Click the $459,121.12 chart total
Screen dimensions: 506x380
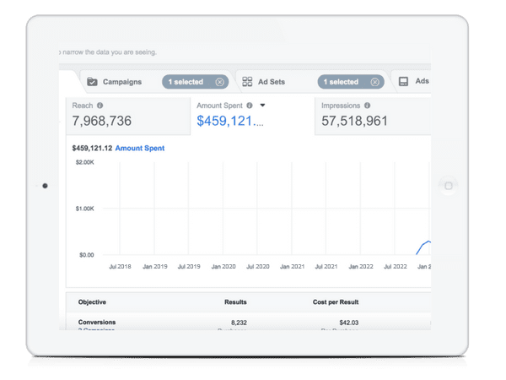[x=92, y=148]
